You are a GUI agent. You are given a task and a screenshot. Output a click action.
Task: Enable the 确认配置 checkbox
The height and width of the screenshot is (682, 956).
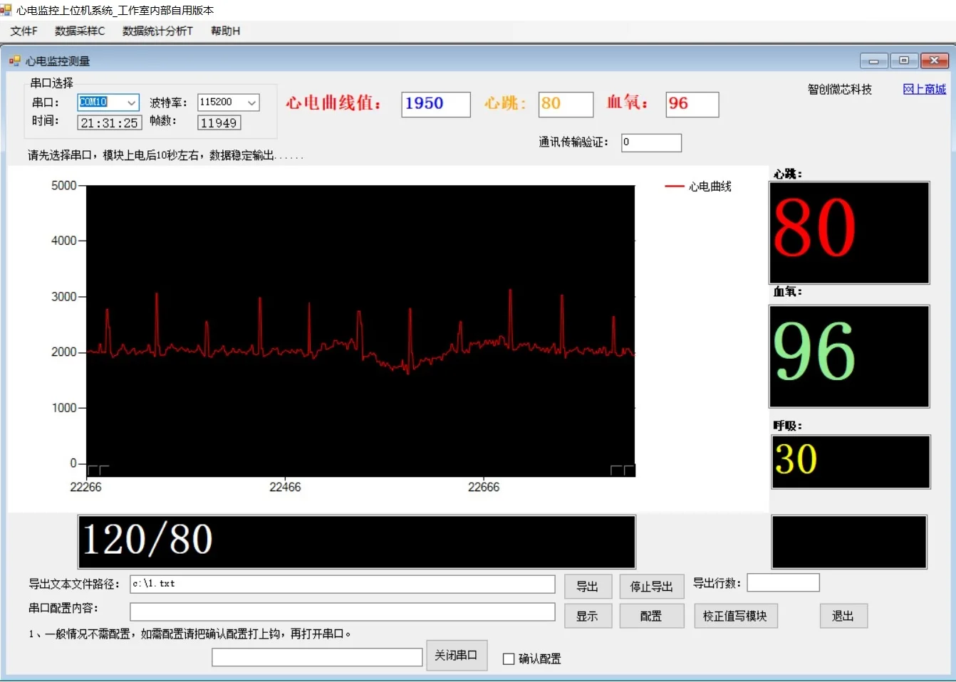[x=509, y=659]
